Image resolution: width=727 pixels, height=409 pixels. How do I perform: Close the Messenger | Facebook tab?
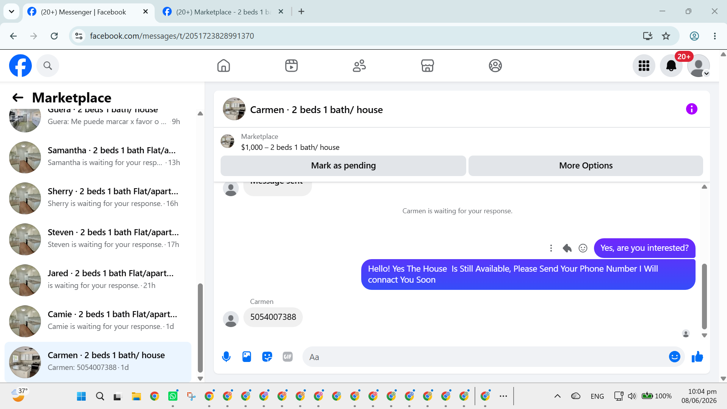point(145,12)
